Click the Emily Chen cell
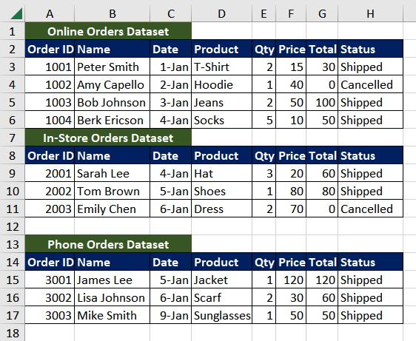This screenshot has width=416, height=341. point(113,209)
